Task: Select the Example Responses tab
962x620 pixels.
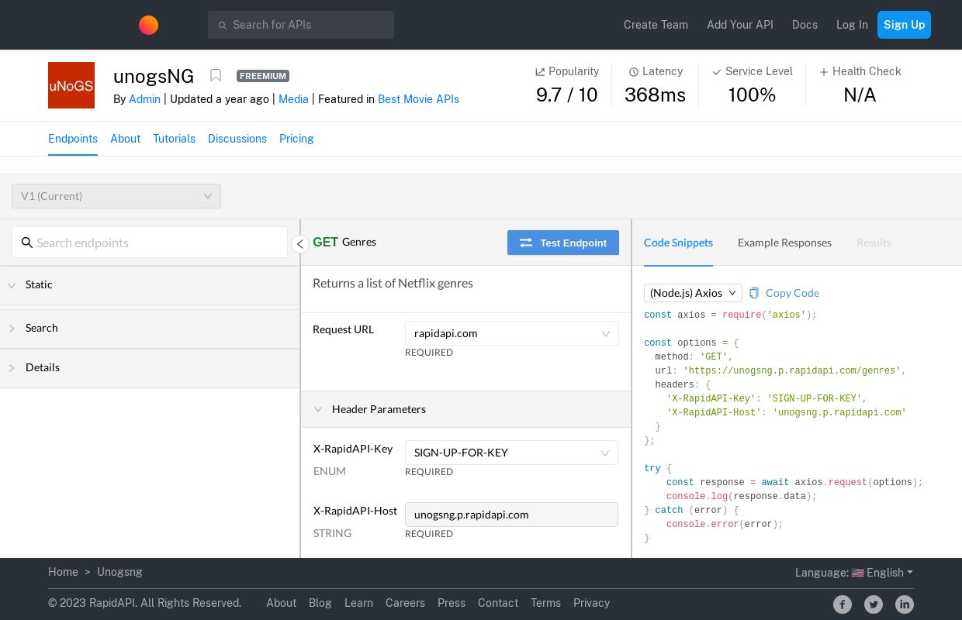Action: 784,243
